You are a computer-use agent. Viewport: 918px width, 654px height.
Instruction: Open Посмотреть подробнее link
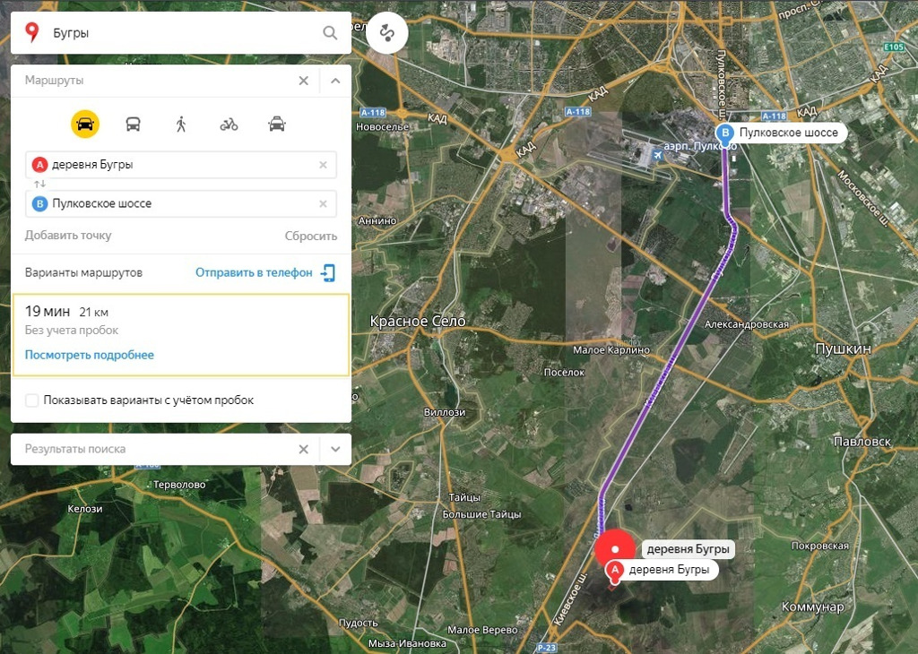pyautogui.click(x=90, y=355)
